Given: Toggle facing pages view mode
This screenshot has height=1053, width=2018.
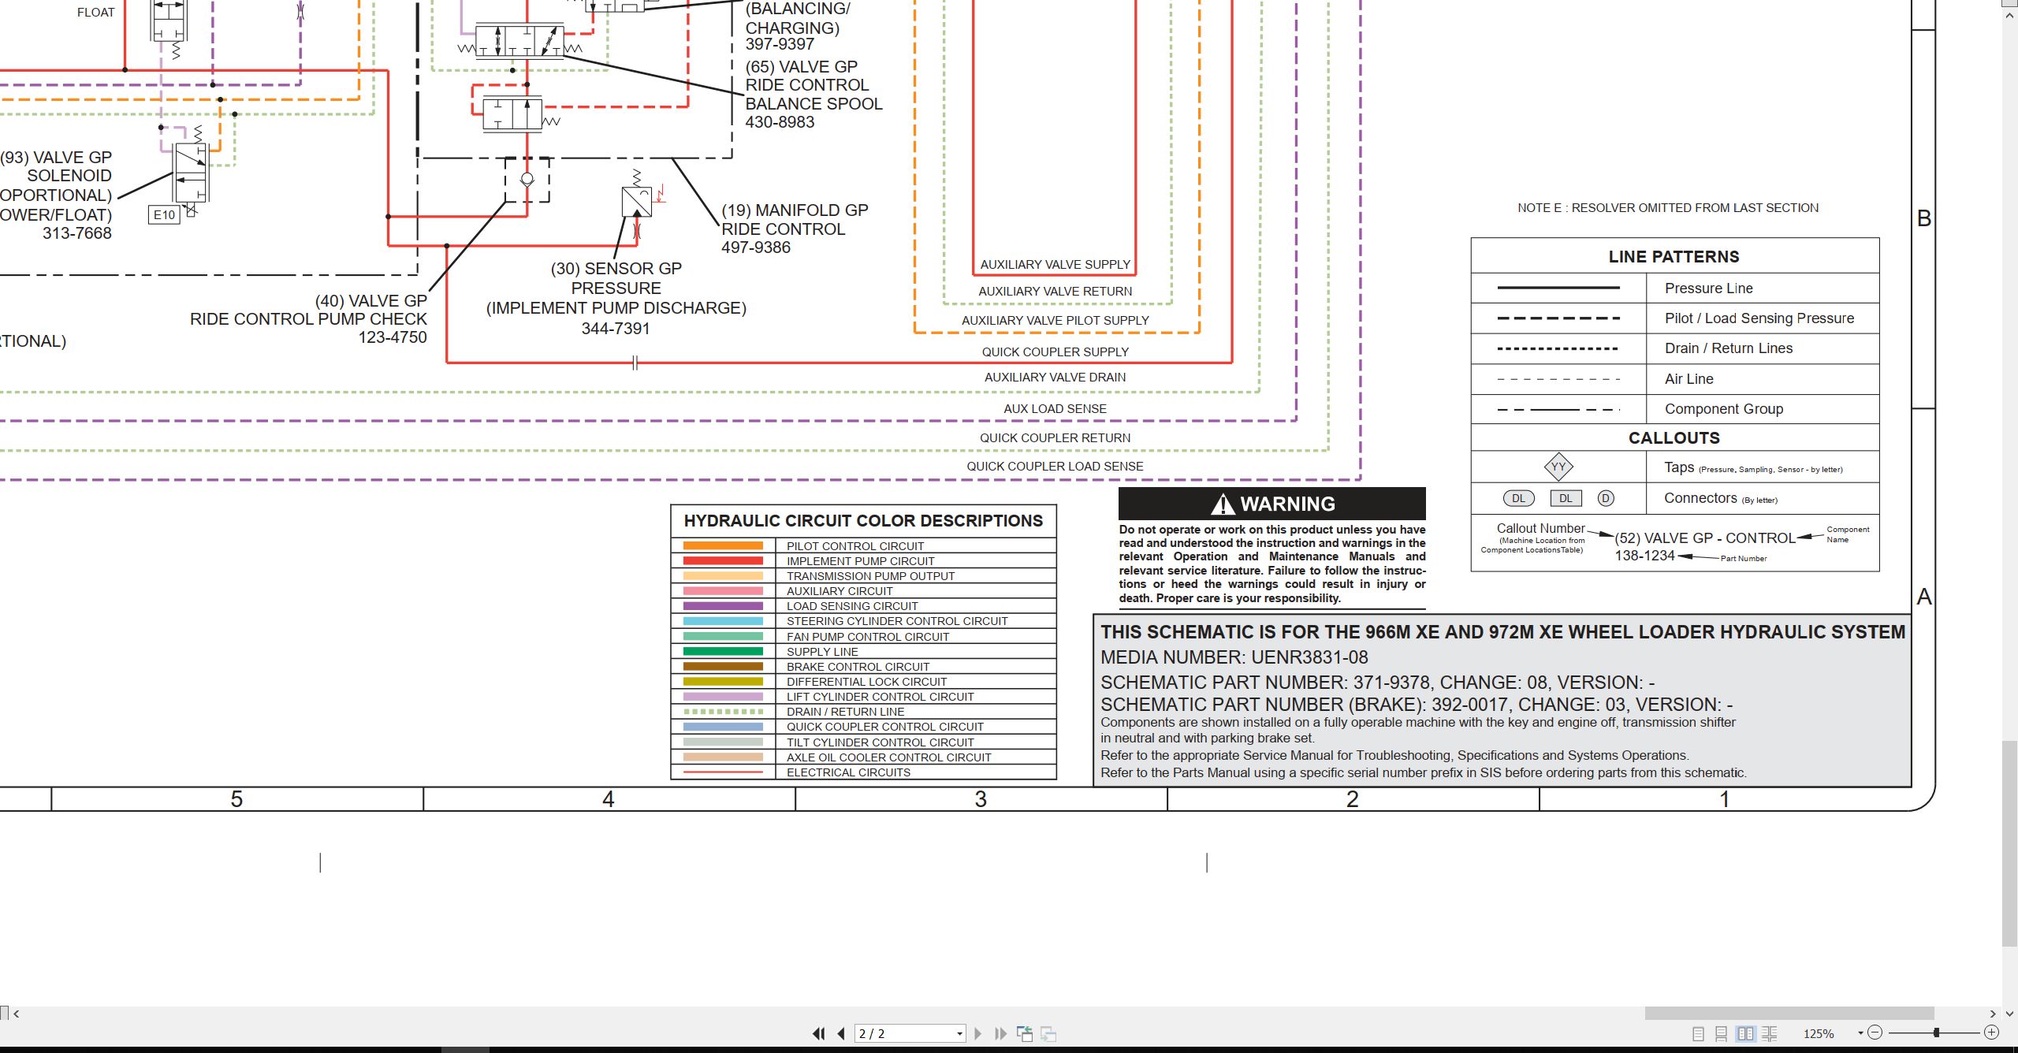Looking at the screenshot, I should click(1746, 1033).
